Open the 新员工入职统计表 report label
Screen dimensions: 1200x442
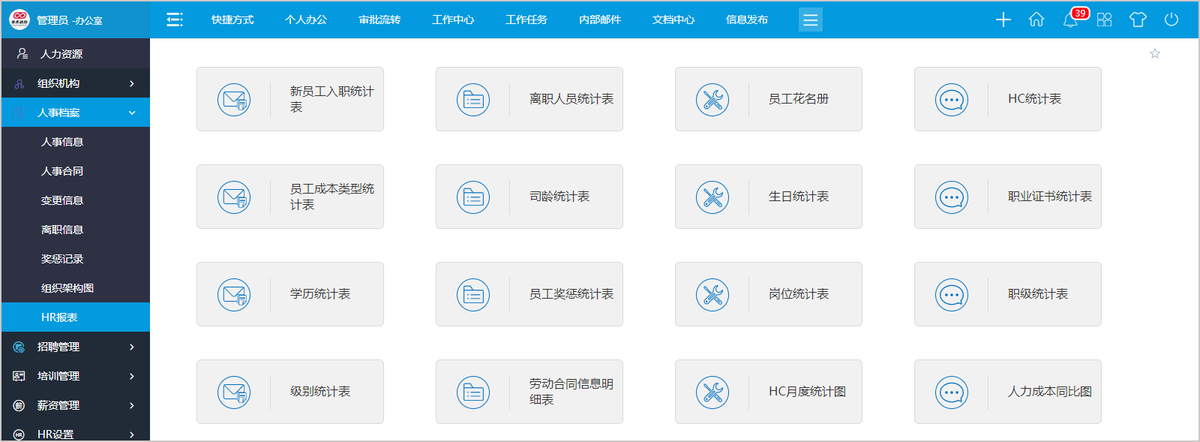click(x=331, y=99)
